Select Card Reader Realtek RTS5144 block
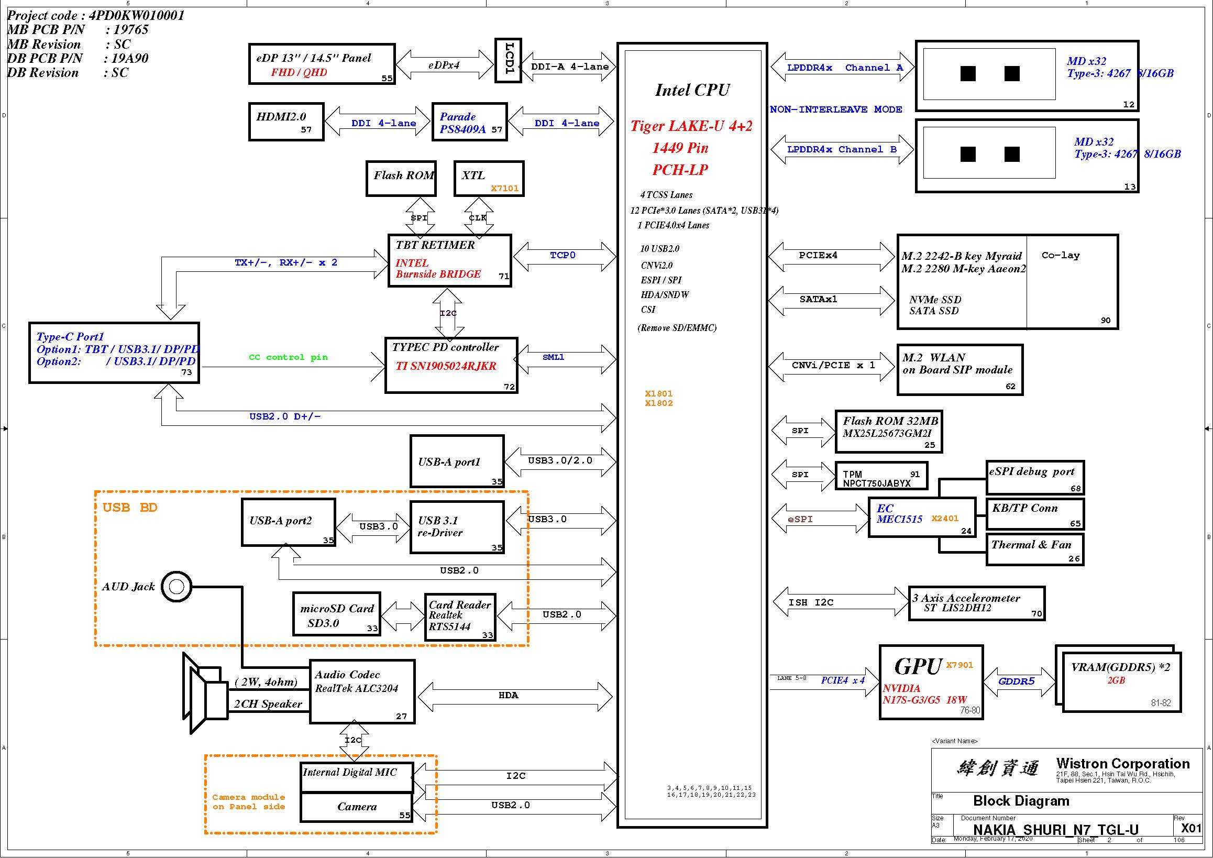 pyautogui.click(x=461, y=617)
